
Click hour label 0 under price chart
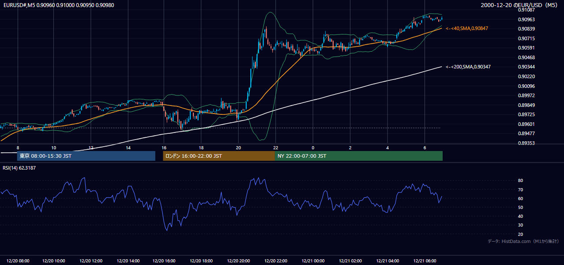point(313,148)
